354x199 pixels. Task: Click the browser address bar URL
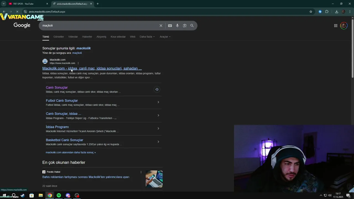47,12
